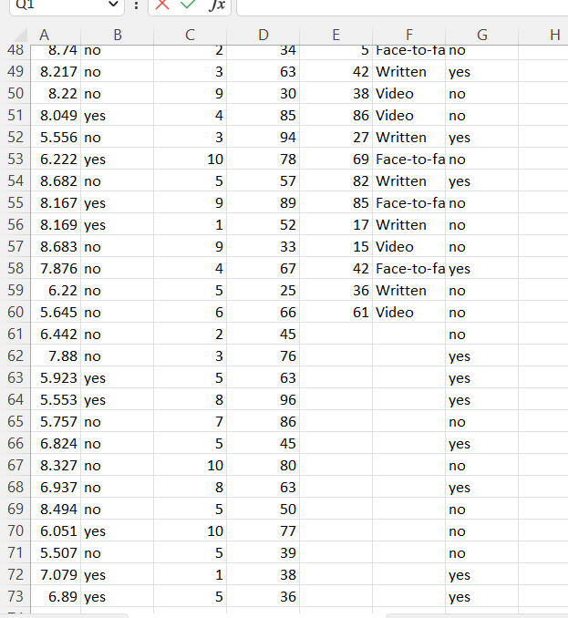
Task: Select column F header
Action: coord(409,35)
